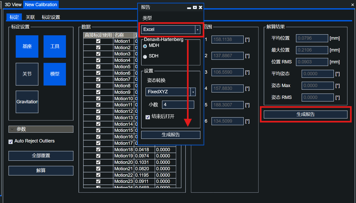Click the 解算 button
356x203 pixels.
41,171
